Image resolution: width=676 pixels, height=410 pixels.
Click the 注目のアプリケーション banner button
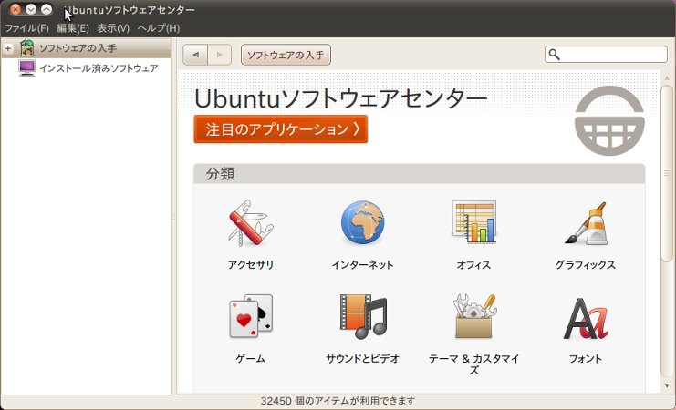[x=280, y=129]
